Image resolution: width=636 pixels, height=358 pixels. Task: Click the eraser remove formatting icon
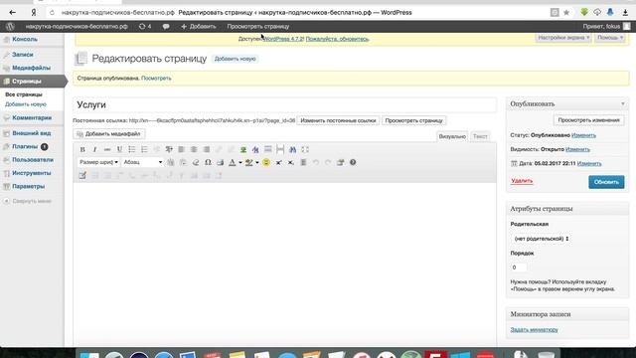click(196, 162)
